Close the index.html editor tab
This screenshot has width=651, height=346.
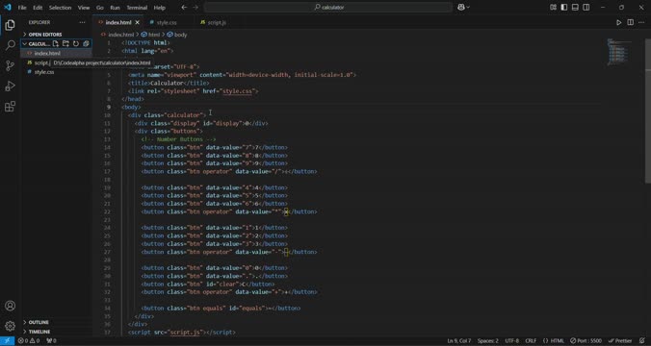(x=138, y=22)
